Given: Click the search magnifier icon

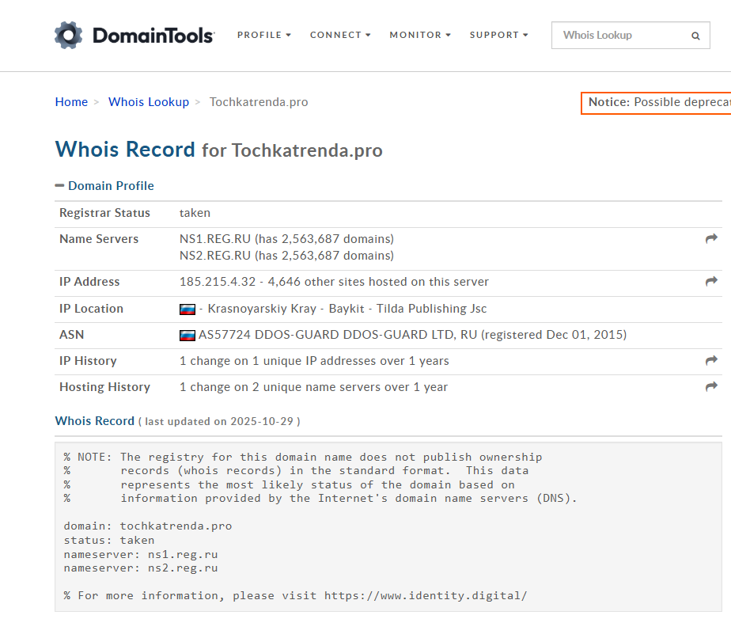Looking at the screenshot, I should coord(695,36).
